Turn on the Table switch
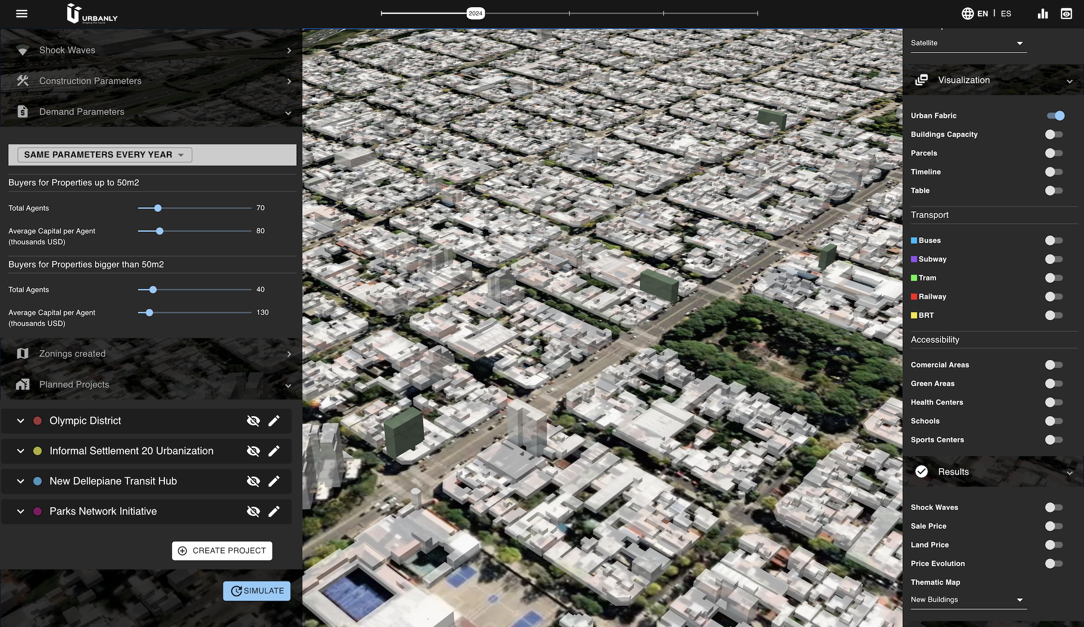The width and height of the screenshot is (1084, 627). click(x=1054, y=191)
